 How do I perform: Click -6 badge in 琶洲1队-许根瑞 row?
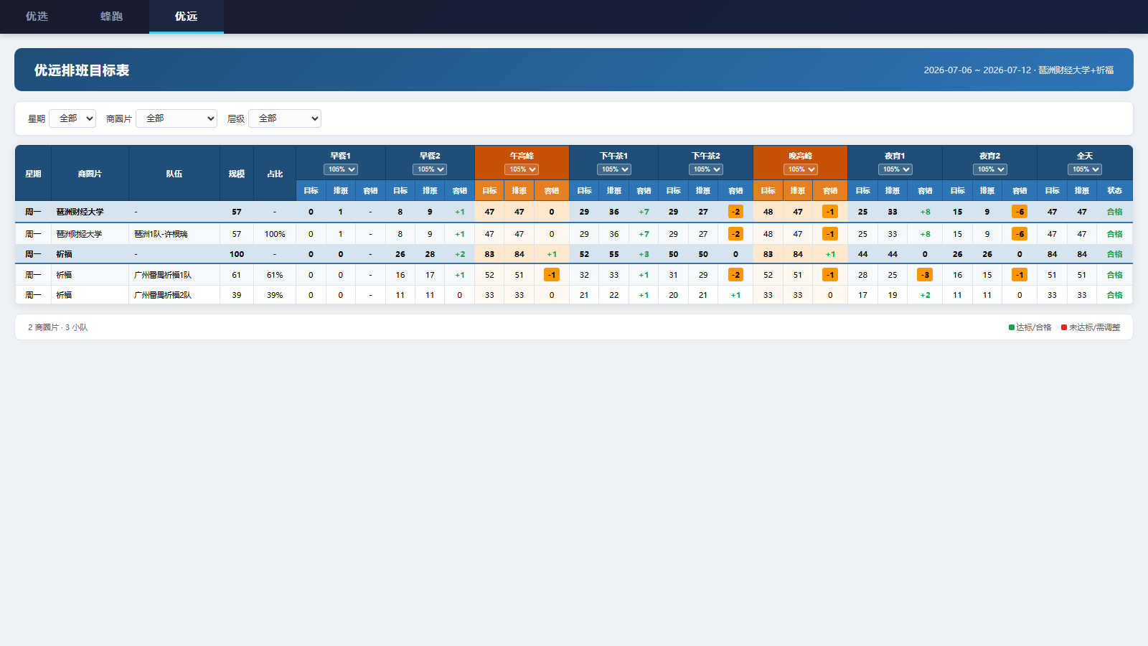[x=1020, y=234]
